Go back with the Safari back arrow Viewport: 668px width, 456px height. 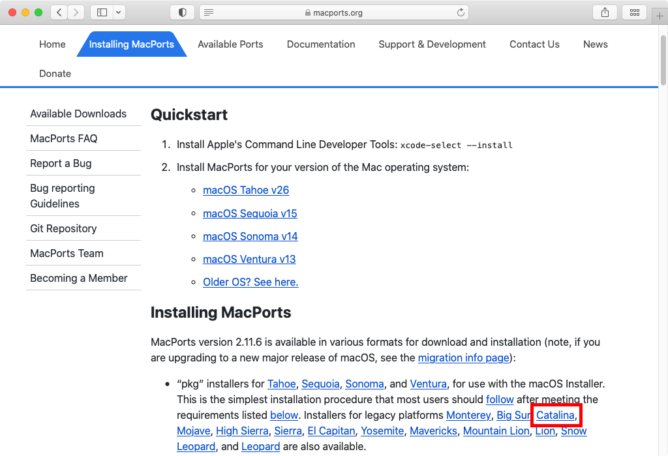tap(59, 12)
